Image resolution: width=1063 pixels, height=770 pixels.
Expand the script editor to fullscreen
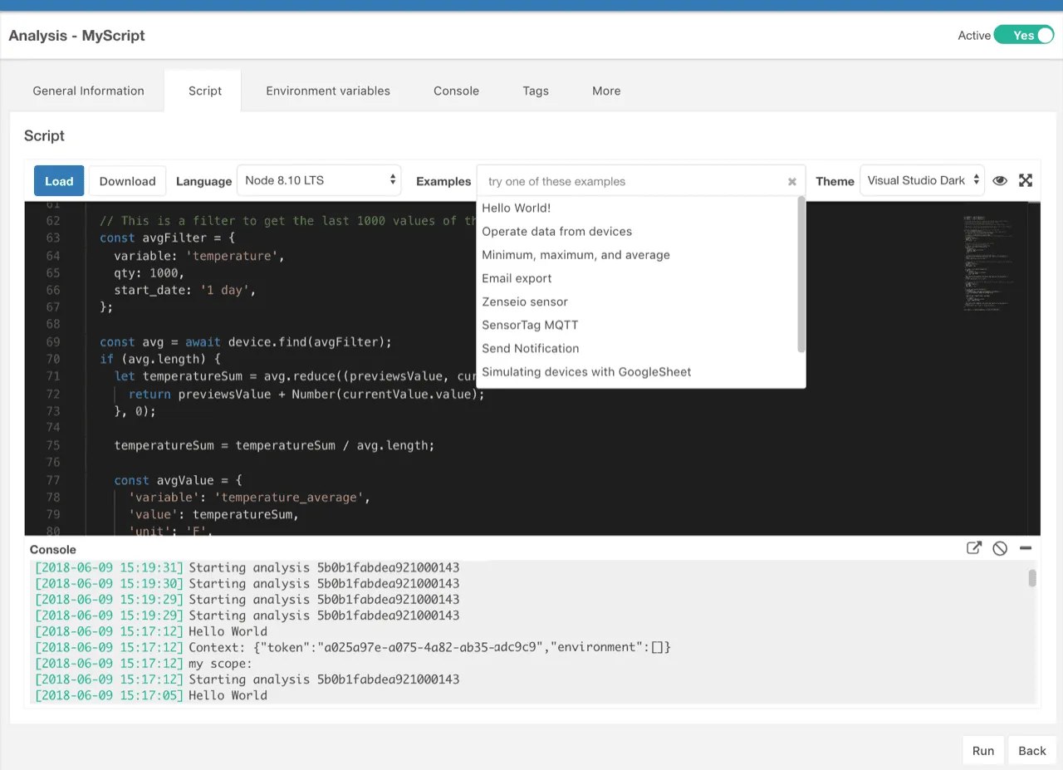(1026, 180)
